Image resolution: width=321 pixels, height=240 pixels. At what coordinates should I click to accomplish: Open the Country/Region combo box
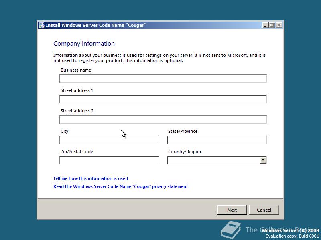(x=217, y=160)
